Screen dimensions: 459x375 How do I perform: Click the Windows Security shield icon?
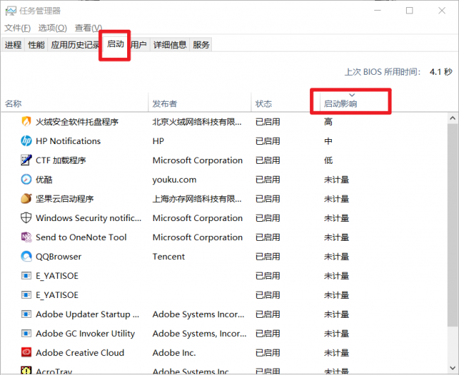click(26, 218)
